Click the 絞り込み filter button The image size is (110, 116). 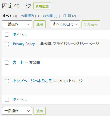click(x=91, y=24)
